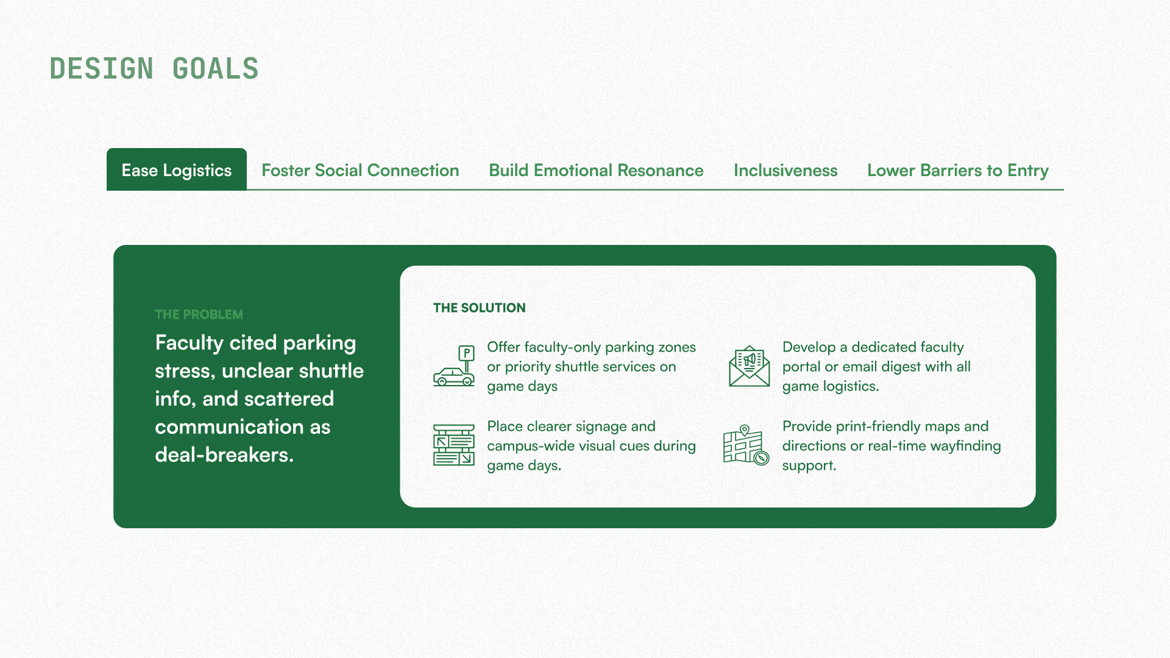Click the Design Goals heading
Viewport: 1170px width, 658px height.
click(x=154, y=68)
